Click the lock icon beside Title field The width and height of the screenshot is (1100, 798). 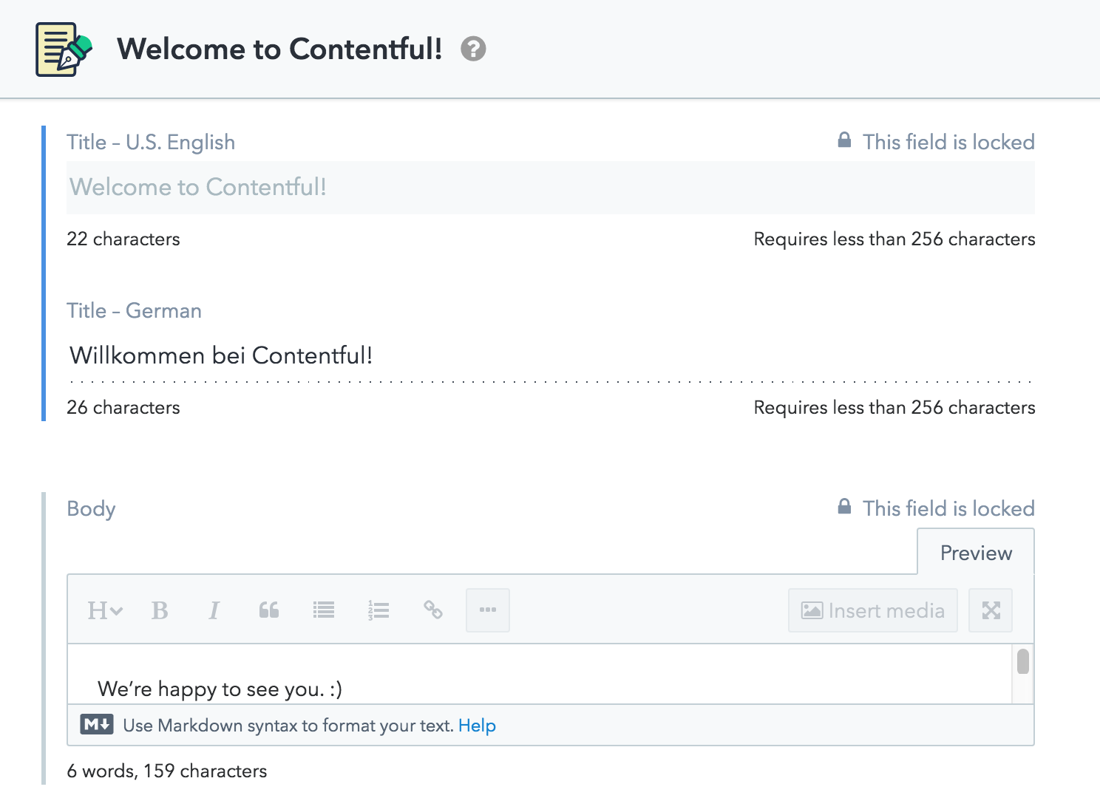pyautogui.click(x=844, y=140)
